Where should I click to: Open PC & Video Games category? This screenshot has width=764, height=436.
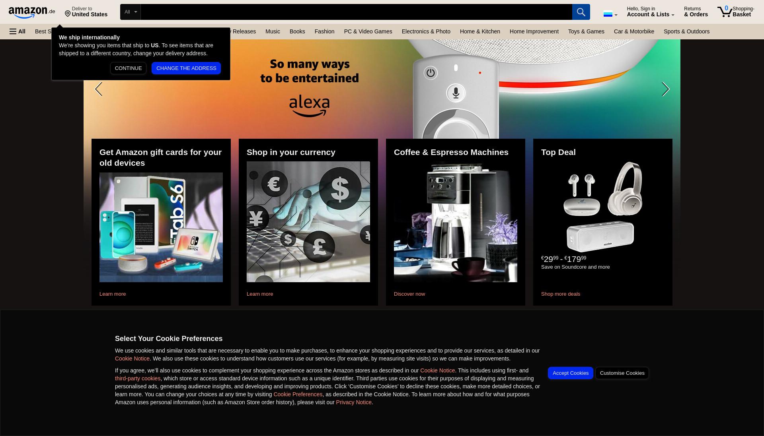[368, 31]
